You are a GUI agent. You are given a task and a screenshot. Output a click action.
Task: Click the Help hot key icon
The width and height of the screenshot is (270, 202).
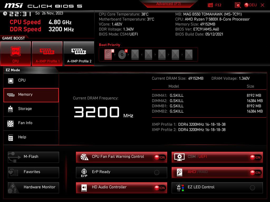(x=11, y=138)
